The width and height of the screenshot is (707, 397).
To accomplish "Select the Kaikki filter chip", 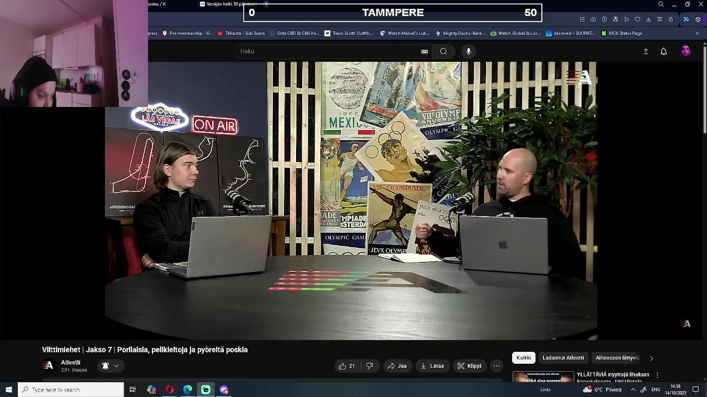I will 524,358.
